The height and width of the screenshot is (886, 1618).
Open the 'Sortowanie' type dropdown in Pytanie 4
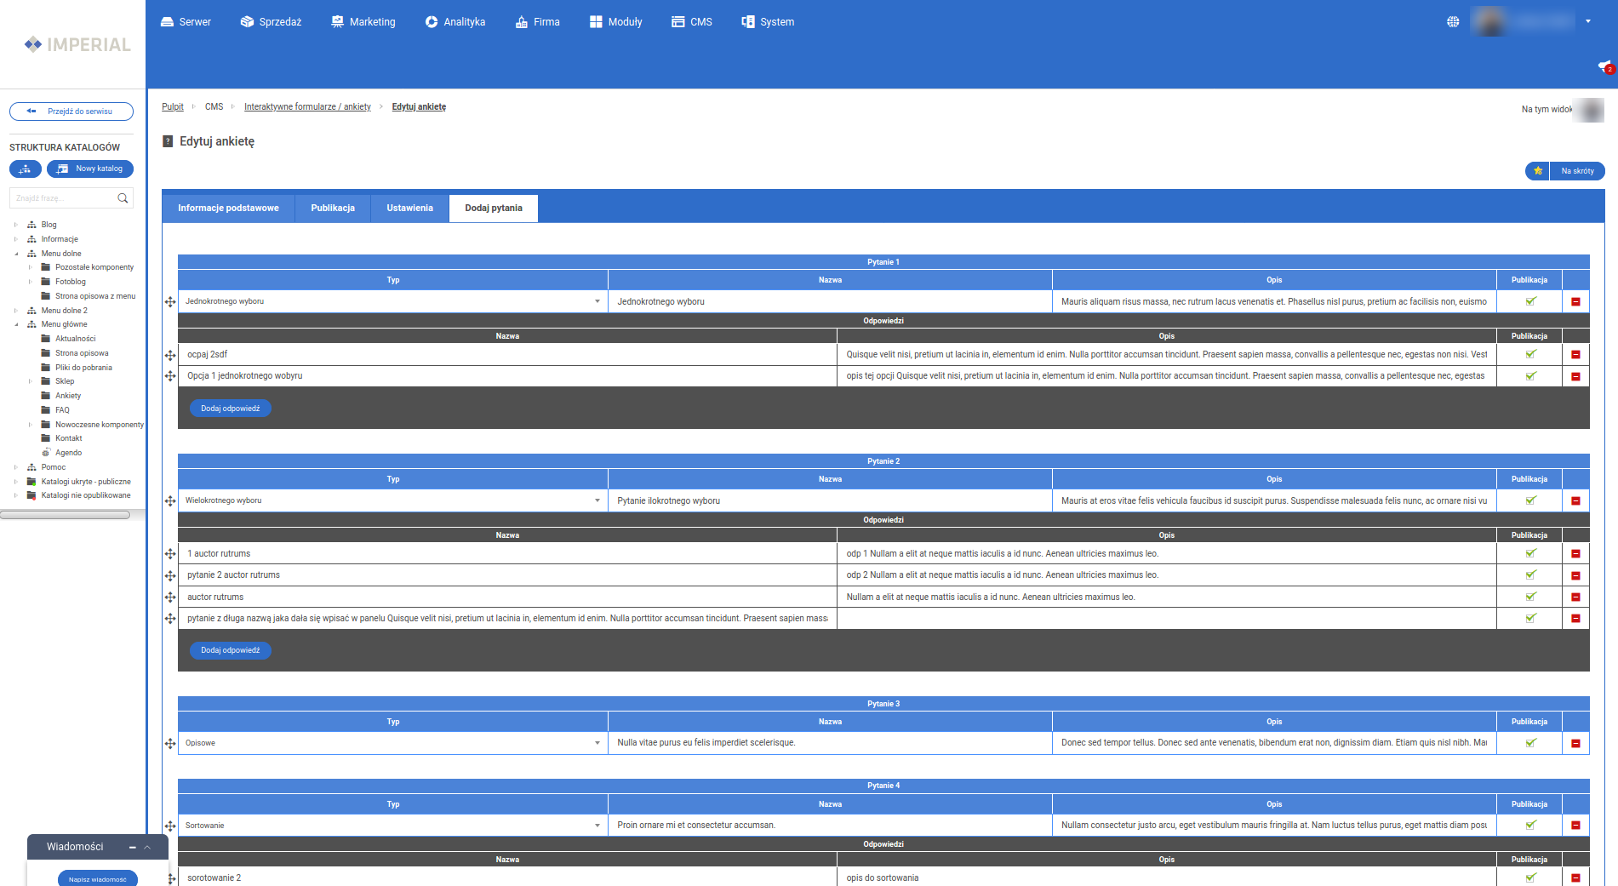pos(392,826)
